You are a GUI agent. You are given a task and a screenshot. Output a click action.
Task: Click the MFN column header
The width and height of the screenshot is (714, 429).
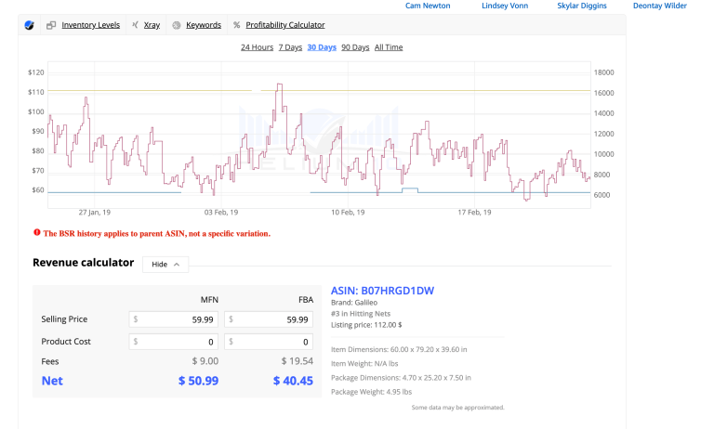209,300
